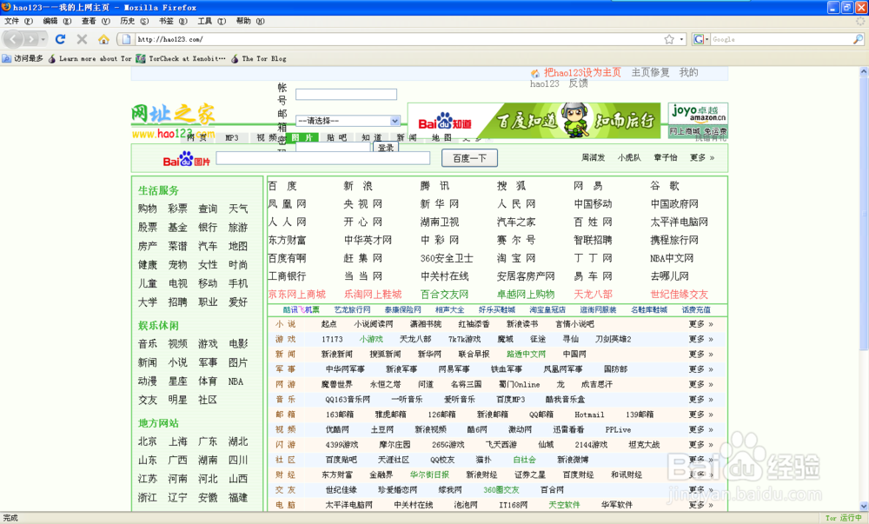Image resolution: width=869 pixels, height=524 pixels.
Task: Click the search magnifier icon in Google box
Action: click(x=858, y=39)
